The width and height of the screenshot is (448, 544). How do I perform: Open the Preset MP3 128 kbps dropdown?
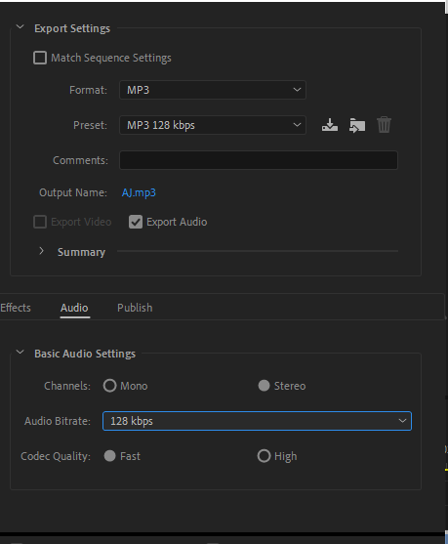click(213, 125)
